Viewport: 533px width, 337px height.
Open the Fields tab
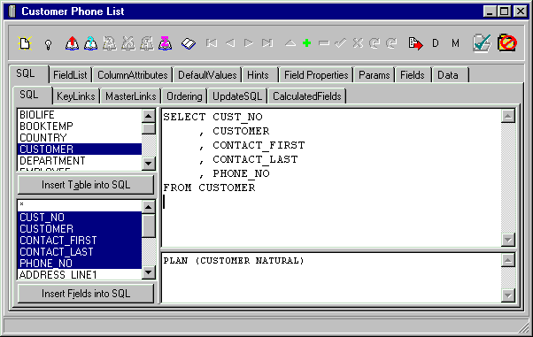click(413, 75)
